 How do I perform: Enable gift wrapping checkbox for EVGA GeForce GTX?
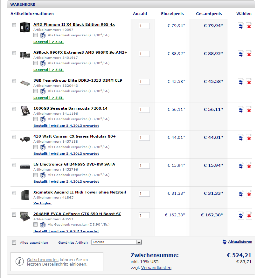tap(36, 224)
